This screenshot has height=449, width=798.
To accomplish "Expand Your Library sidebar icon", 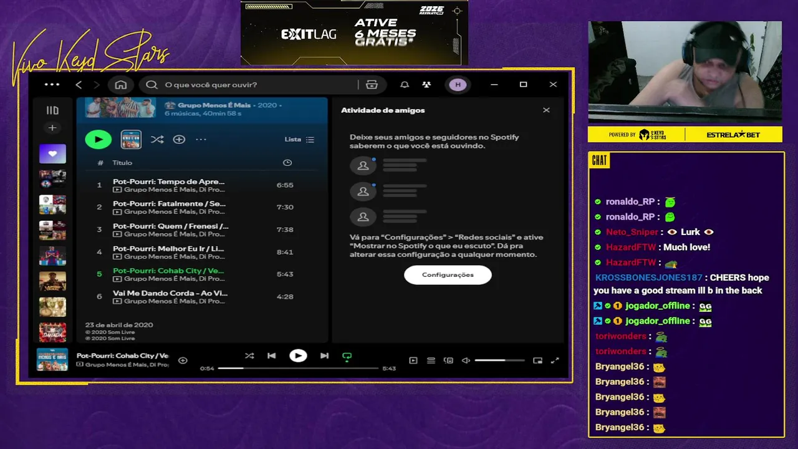I will tap(52, 110).
